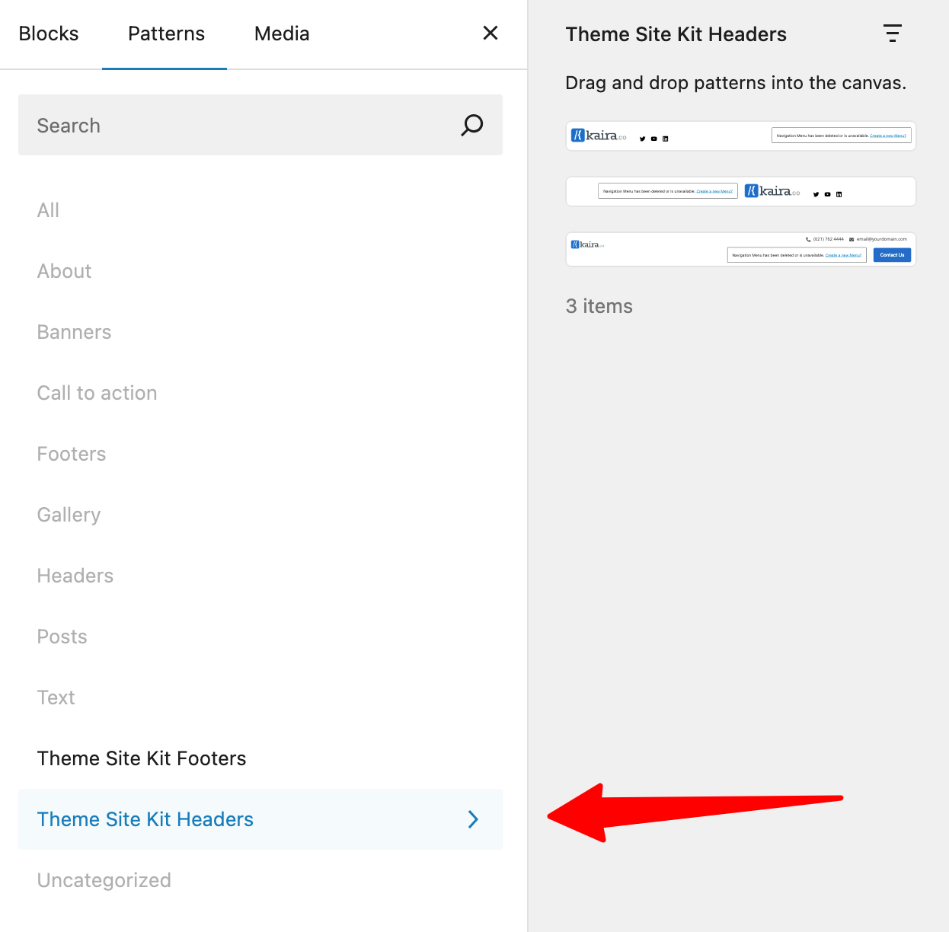Open the Headers pattern category
This screenshot has height=932, width=949.
[x=75, y=576]
